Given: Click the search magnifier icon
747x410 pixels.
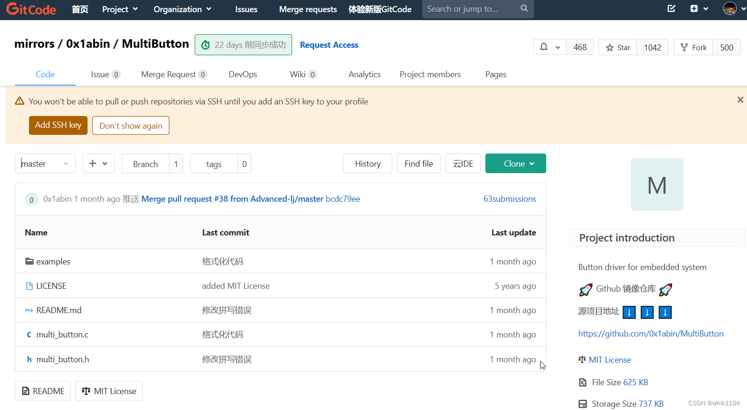Looking at the screenshot, I should [x=524, y=8].
